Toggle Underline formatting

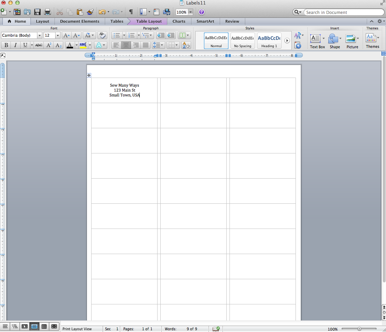coord(25,45)
